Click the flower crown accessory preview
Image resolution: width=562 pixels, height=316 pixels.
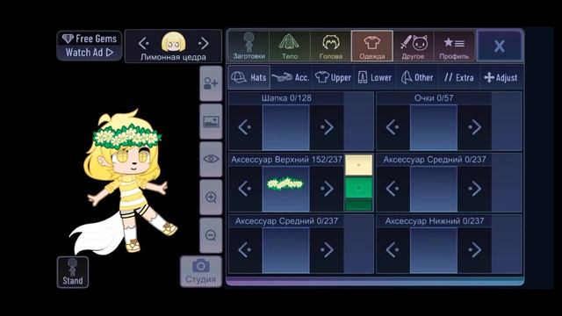285,189
